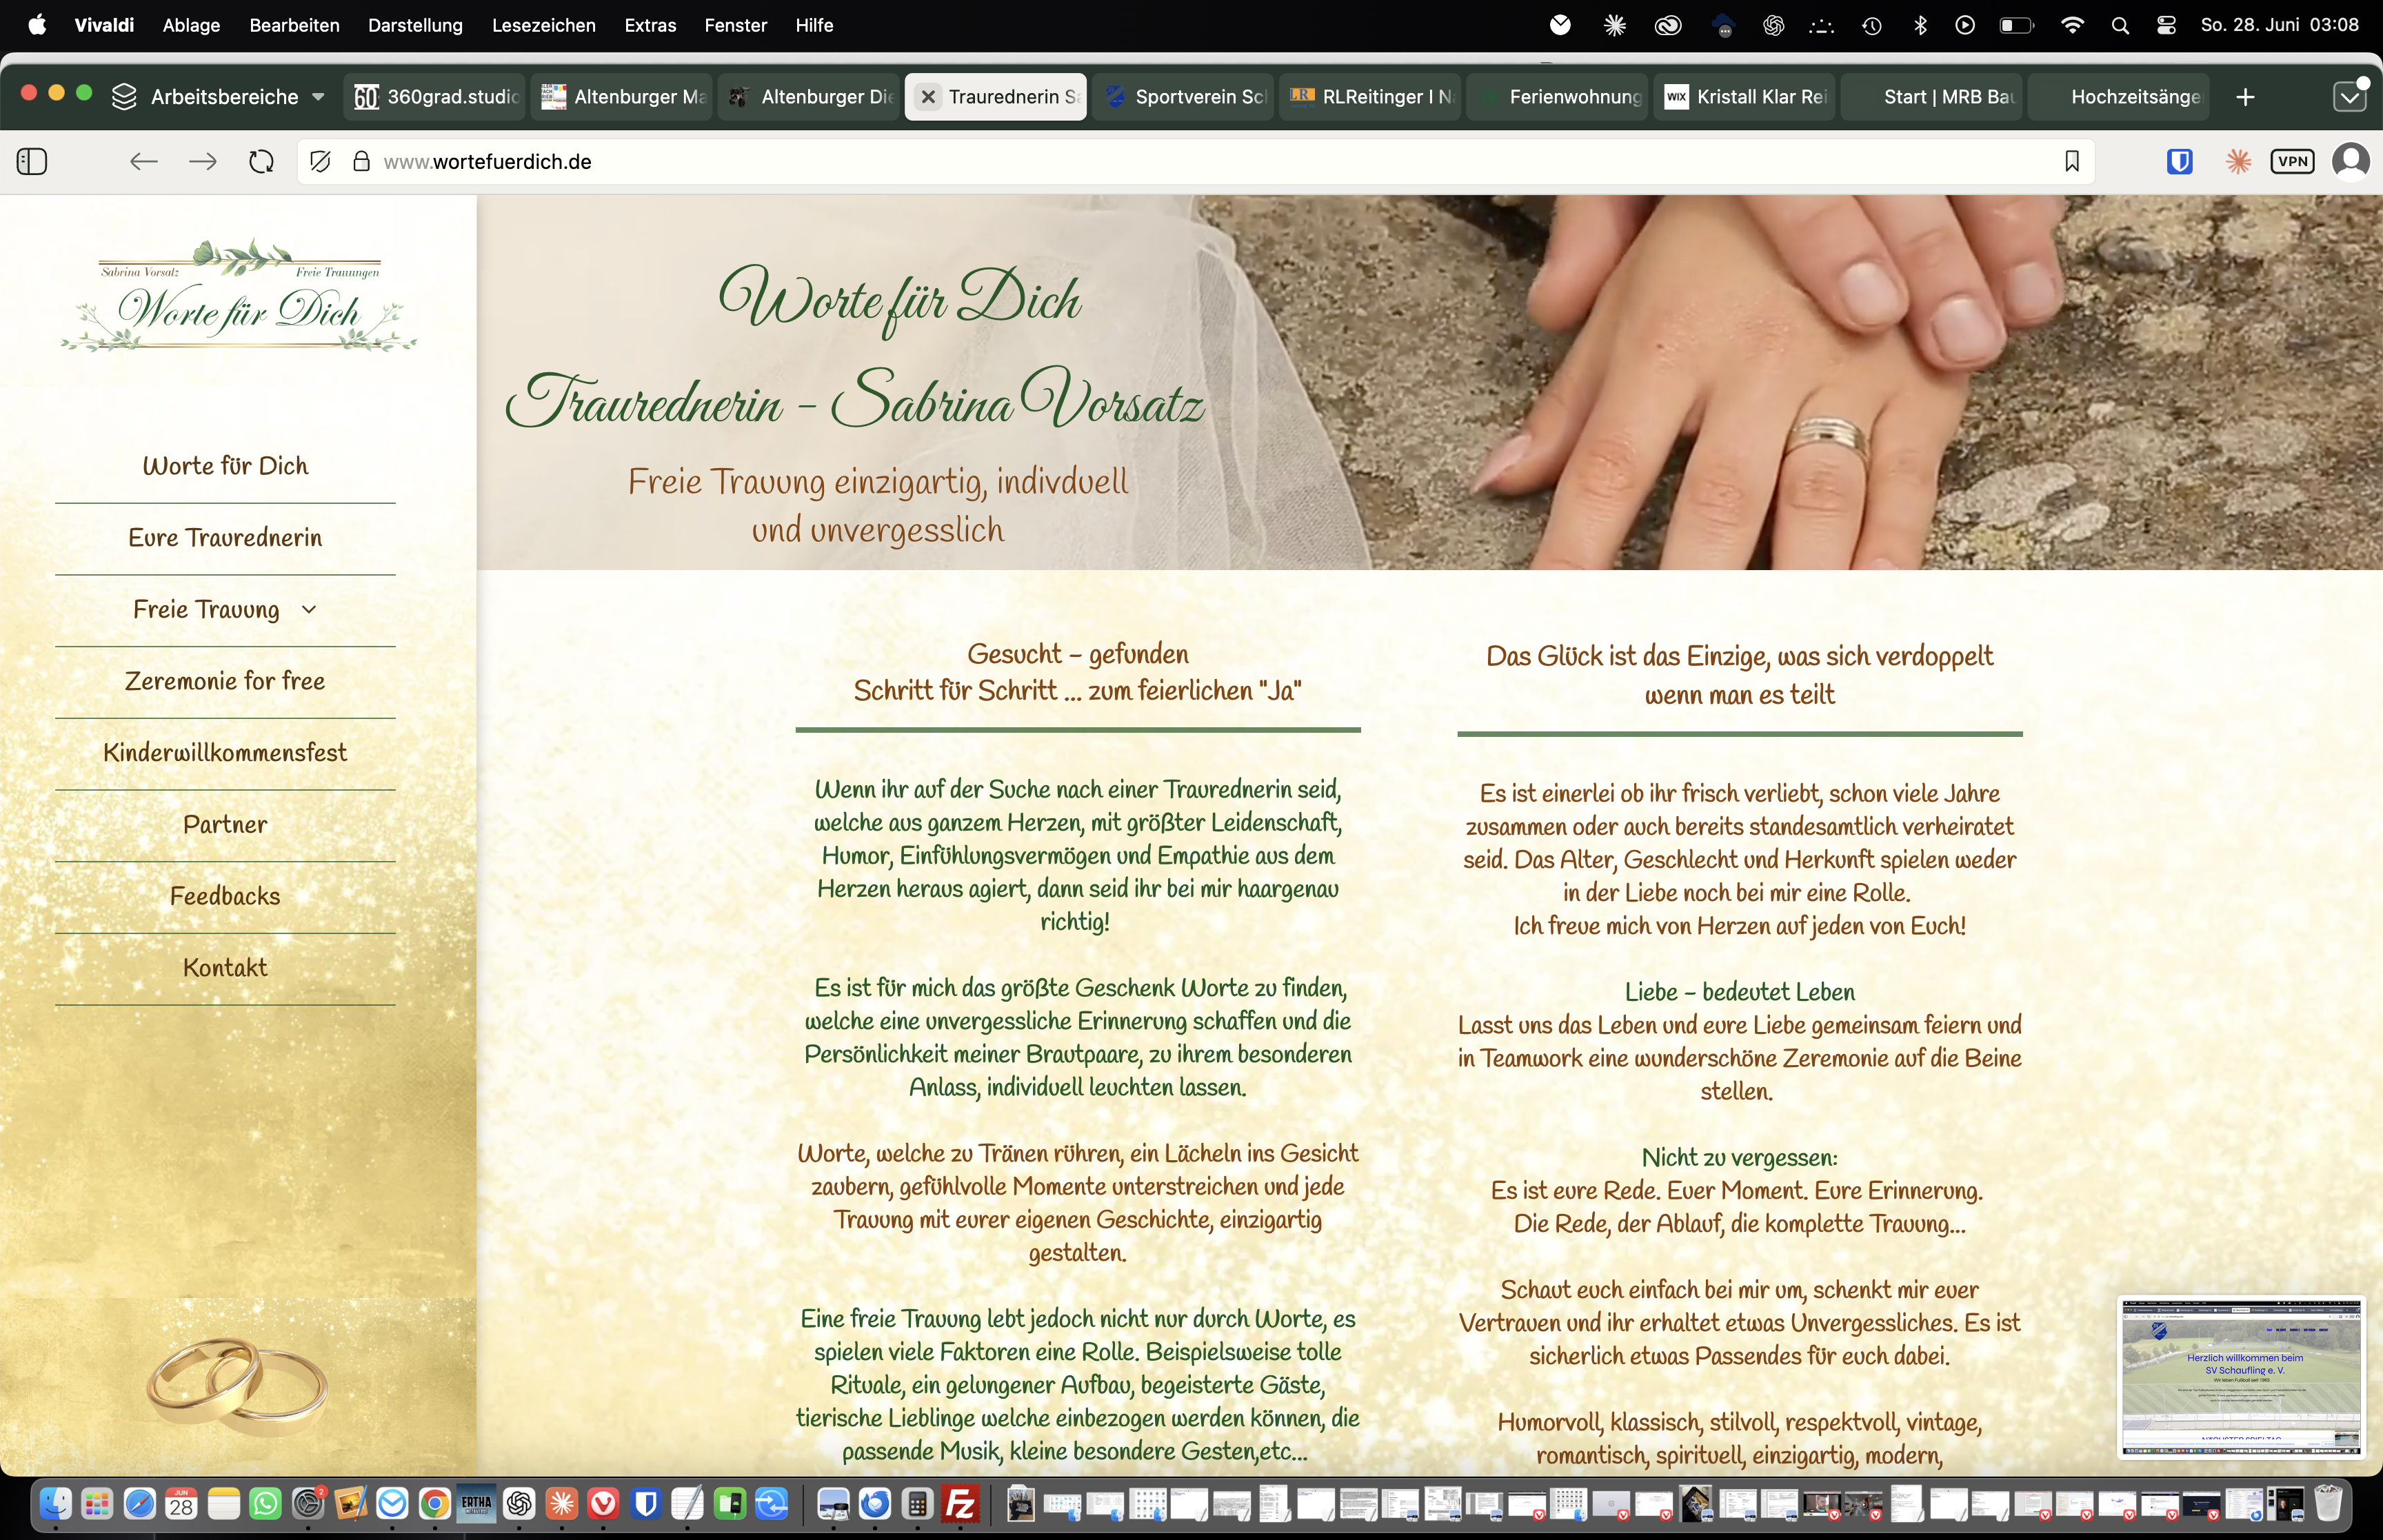This screenshot has width=2383, height=1540.
Task: Open Calendar from the Dock
Action: tap(181, 1503)
